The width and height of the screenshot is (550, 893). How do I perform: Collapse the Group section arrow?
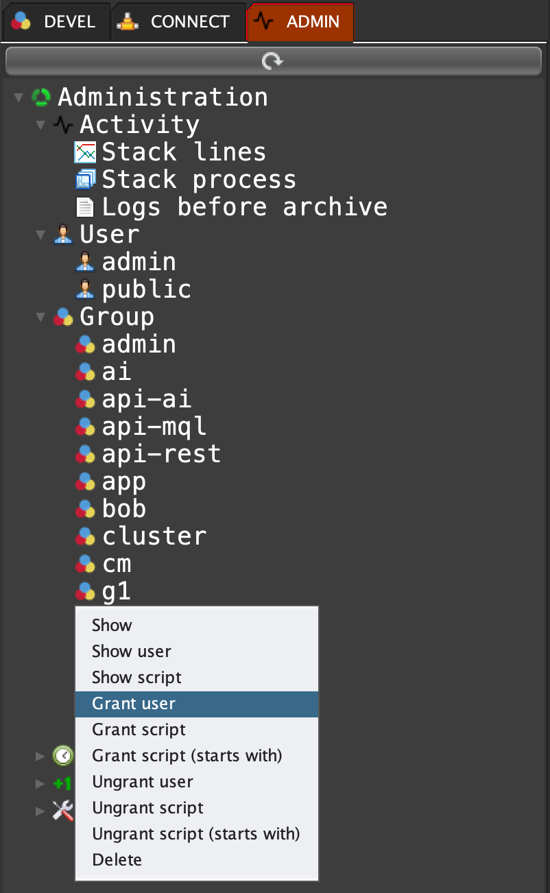pyautogui.click(x=40, y=318)
